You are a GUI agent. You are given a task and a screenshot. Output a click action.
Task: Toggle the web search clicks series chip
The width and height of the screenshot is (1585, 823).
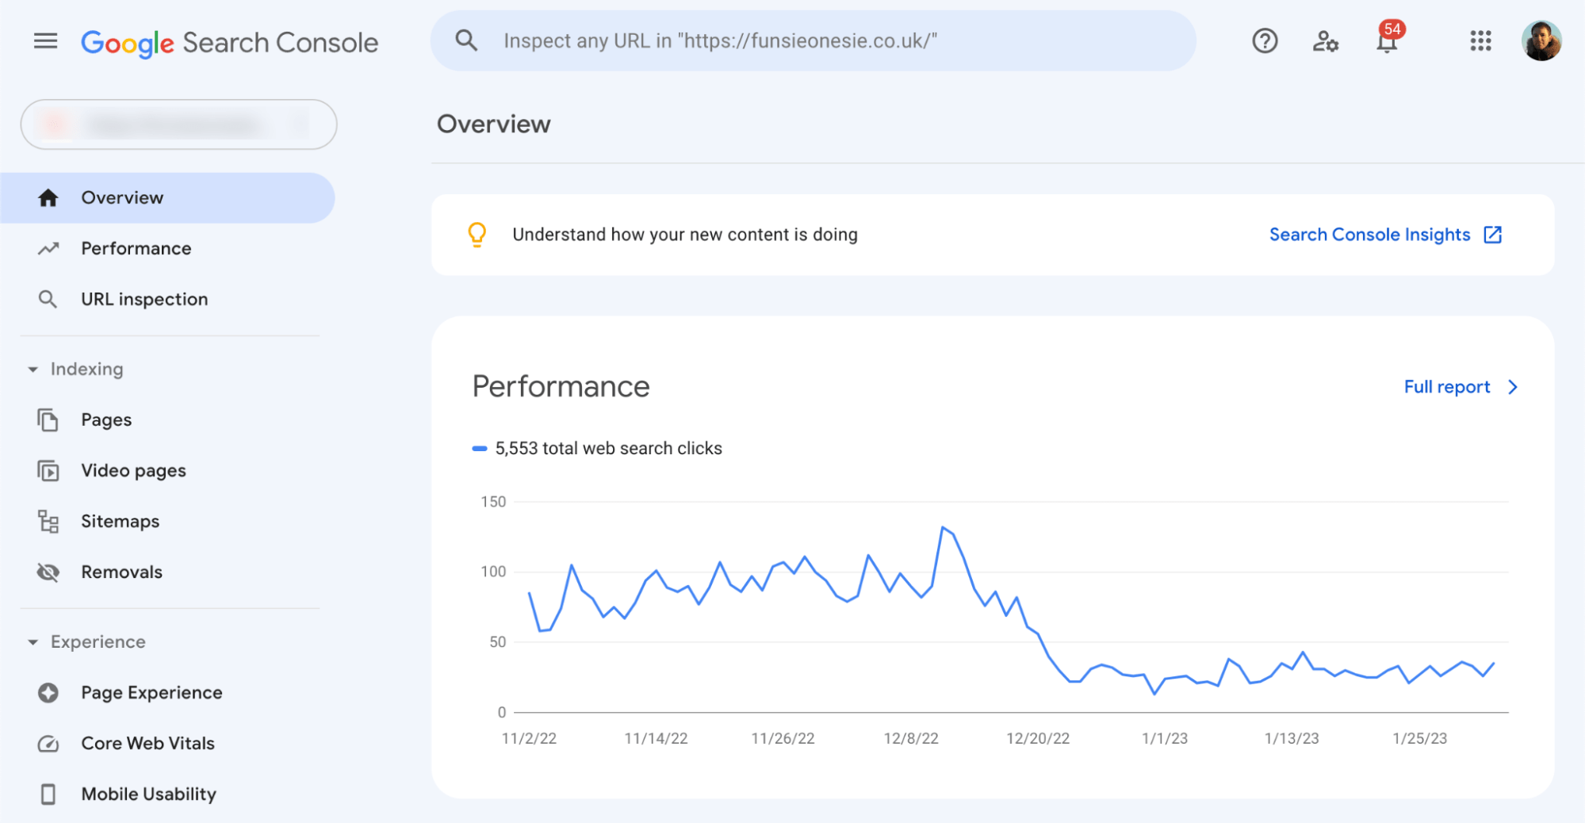pos(598,448)
